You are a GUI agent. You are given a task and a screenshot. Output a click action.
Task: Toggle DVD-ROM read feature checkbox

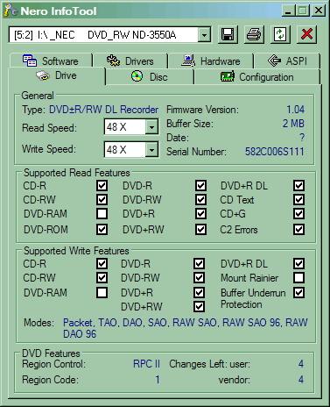click(x=102, y=230)
